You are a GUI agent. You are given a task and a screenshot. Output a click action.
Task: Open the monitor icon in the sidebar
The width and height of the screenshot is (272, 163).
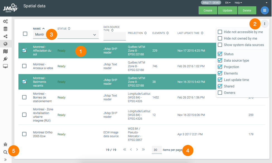(x=5, y=66)
